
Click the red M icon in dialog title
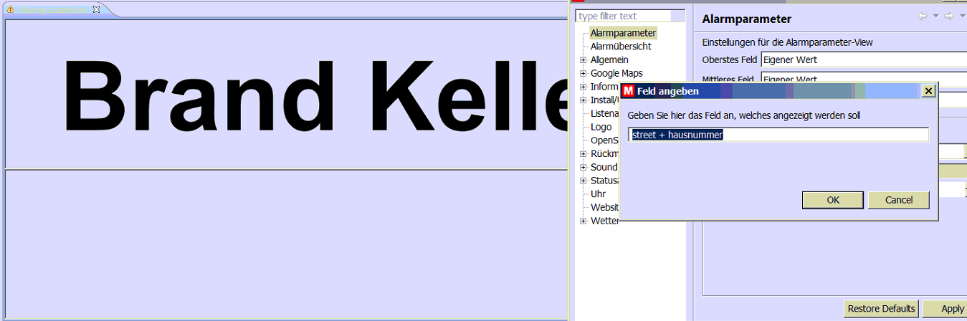point(629,91)
